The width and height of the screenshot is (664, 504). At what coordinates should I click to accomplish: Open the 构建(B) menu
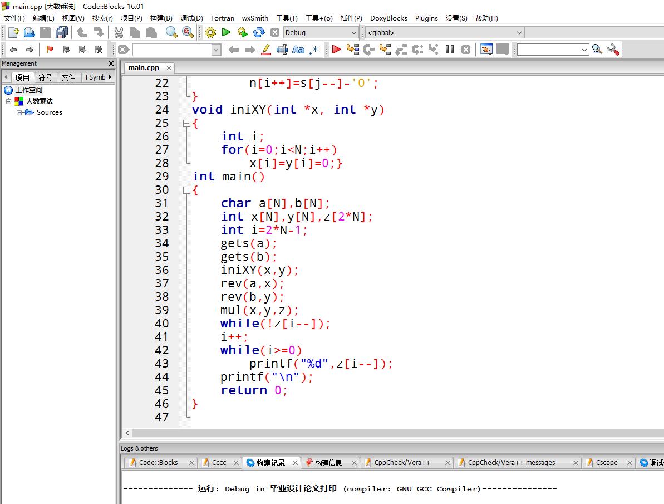(x=161, y=18)
